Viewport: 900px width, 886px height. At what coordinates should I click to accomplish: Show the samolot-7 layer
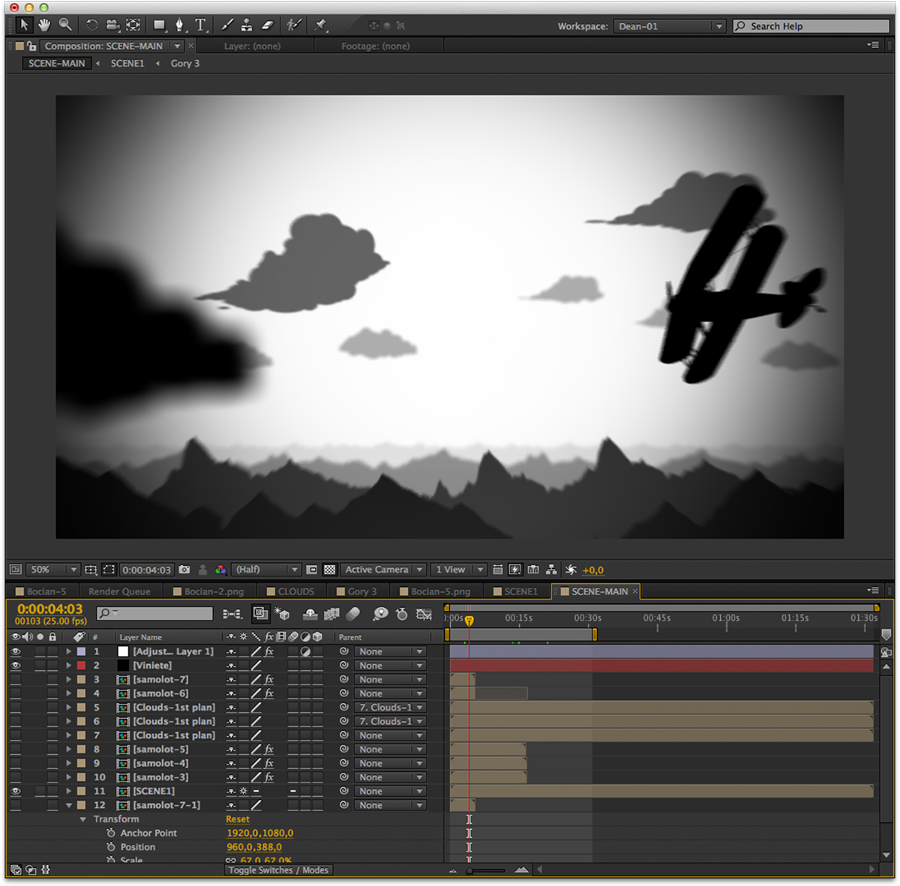[x=16, y=679]
